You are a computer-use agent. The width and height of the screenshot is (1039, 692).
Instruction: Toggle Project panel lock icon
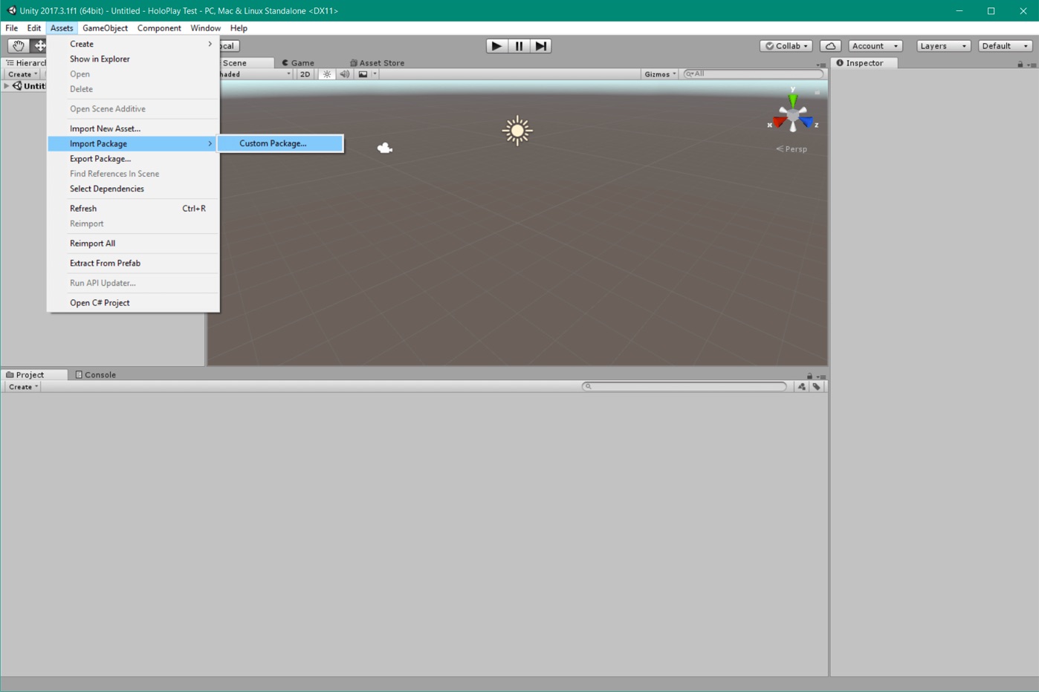809,376
